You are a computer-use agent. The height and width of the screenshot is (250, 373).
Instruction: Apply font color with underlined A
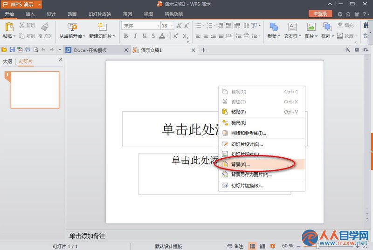[x=162, y=36]
